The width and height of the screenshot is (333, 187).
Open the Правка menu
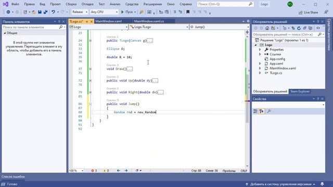coord(29,4)
